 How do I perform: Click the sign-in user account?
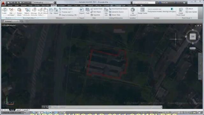pyautogui.click(x=164, y=3)
